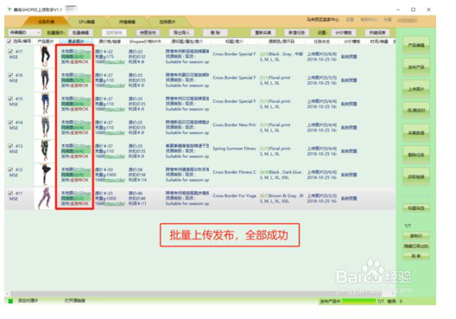The image size is (456, 319).
Task: Open the black leggings thumbnail in row 417
Action: tap(45, 57)
